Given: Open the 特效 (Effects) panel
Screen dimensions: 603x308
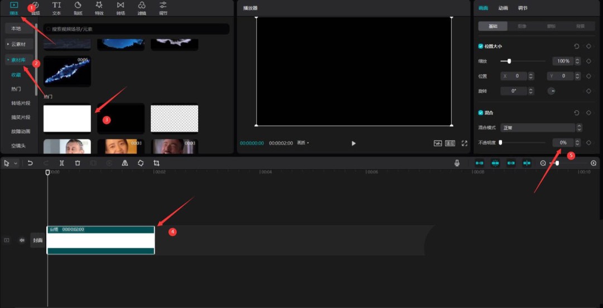Looking at the screenshot, I should click(x=99, y=8).
